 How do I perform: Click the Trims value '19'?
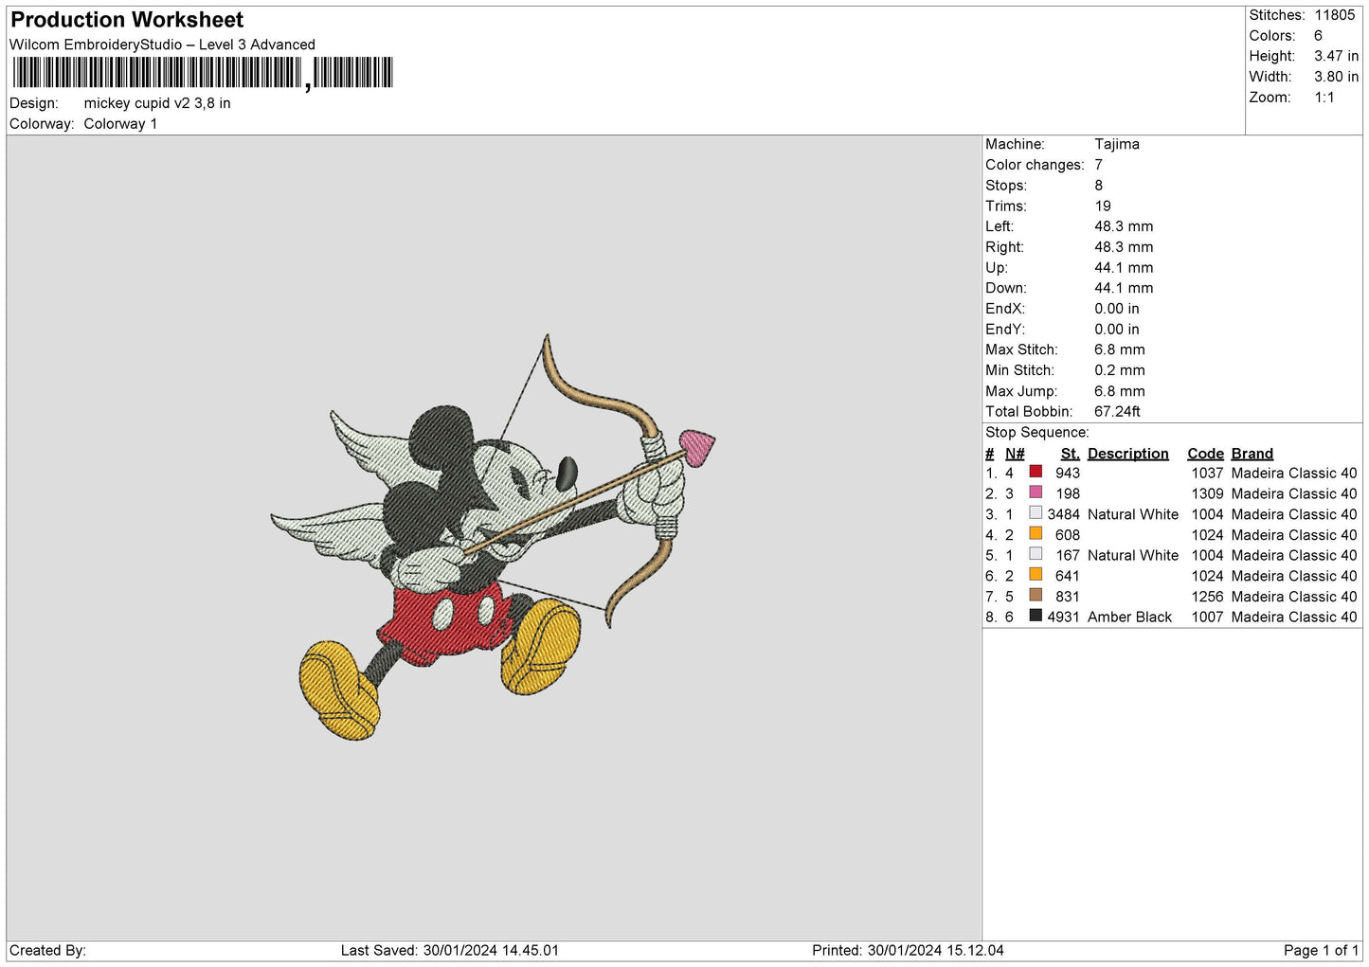tap(1103, 206)
